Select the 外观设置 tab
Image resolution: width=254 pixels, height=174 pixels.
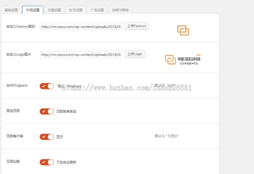pyautogui.click(x=32, y=9)
